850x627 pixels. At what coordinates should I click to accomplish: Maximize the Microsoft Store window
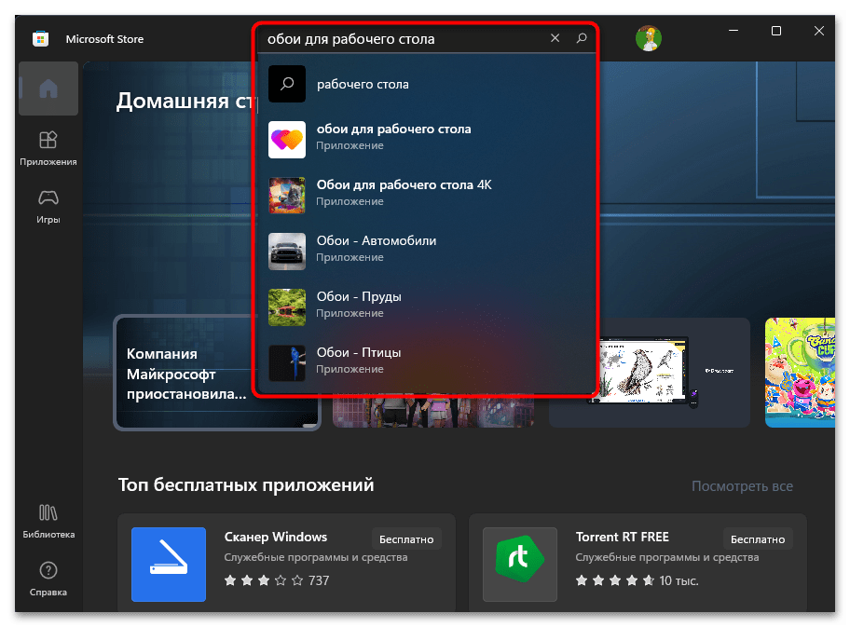[776, 31]
